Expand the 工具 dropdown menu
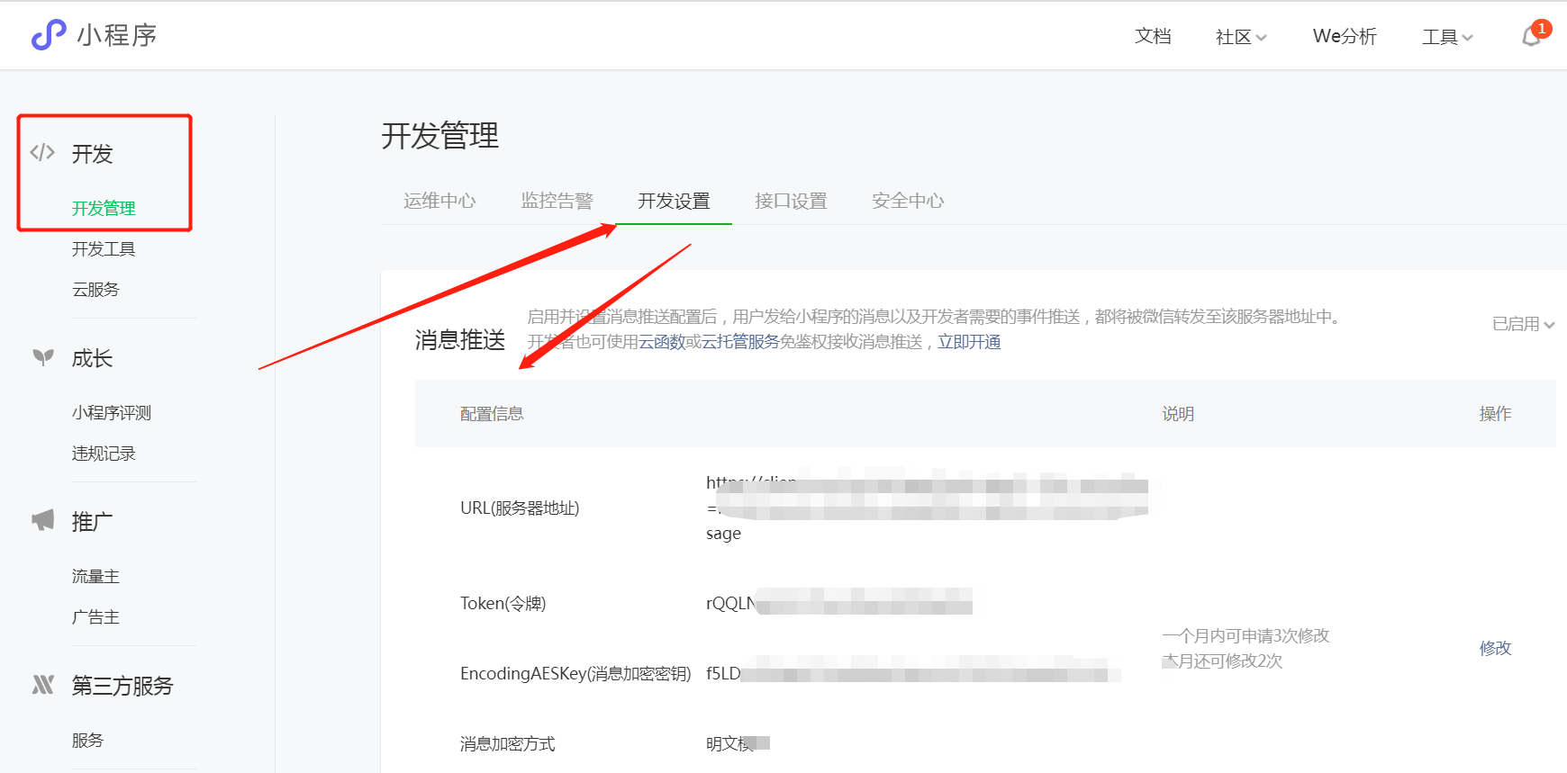 coord(1447,37)
